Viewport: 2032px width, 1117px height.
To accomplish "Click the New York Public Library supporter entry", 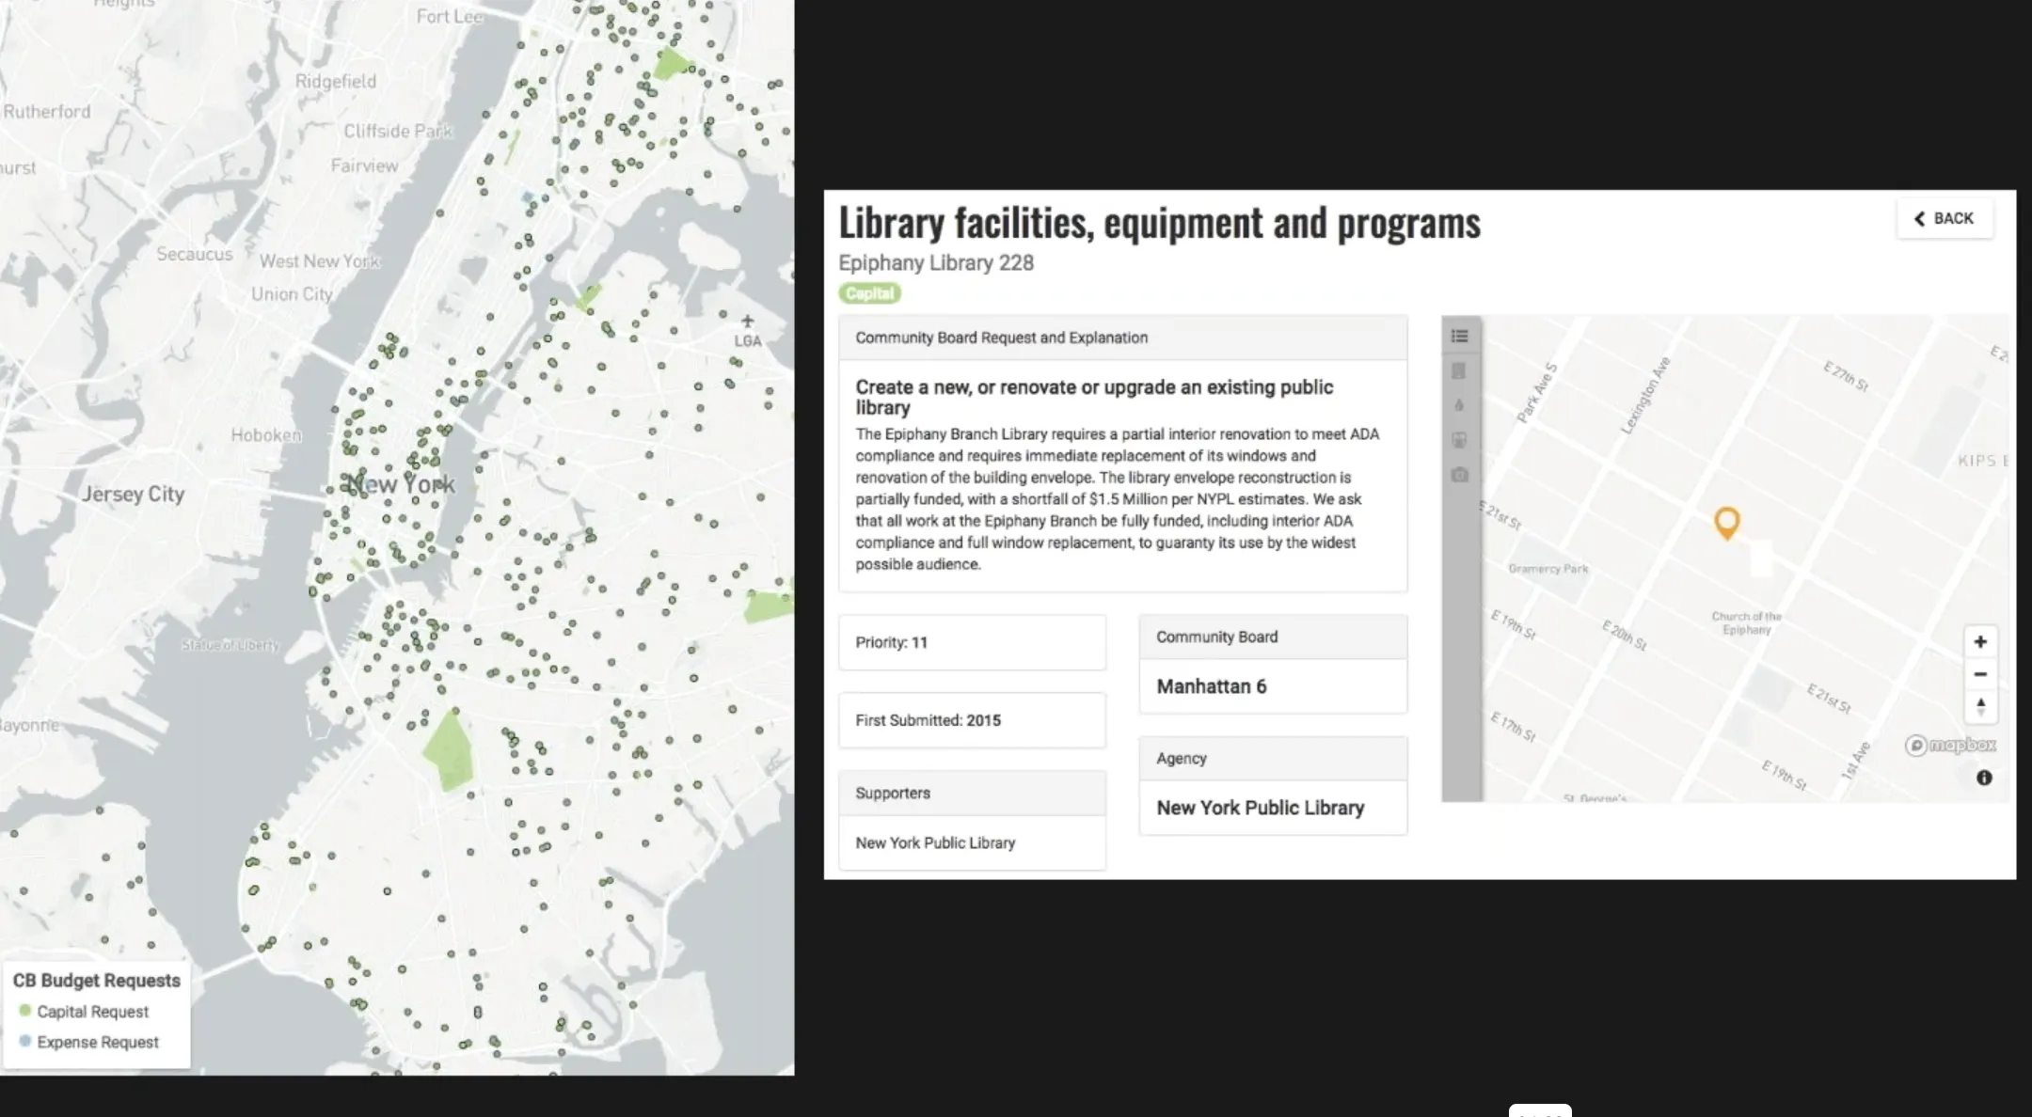I will 935,842.
